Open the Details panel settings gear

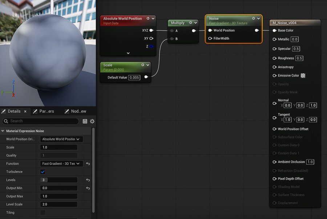pos(92,121)
